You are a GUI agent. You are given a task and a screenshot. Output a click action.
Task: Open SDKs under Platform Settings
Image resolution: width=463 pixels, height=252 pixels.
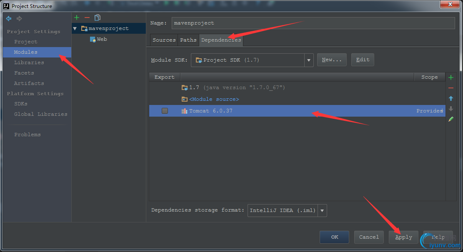tap(21, 104)
